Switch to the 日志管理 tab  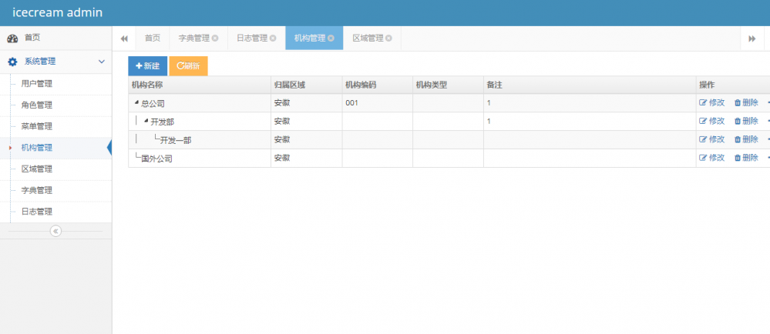[x=251, y=38]
